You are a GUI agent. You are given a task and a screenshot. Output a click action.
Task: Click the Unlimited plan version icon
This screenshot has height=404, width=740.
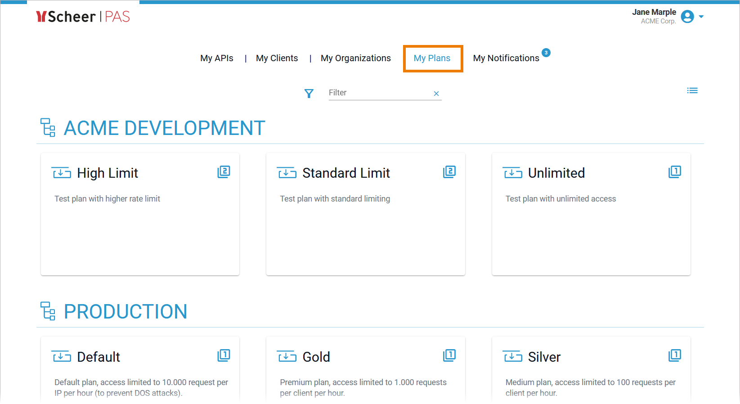point(674,172)
